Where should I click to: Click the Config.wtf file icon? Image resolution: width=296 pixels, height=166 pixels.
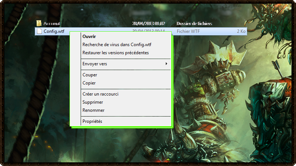39,31
